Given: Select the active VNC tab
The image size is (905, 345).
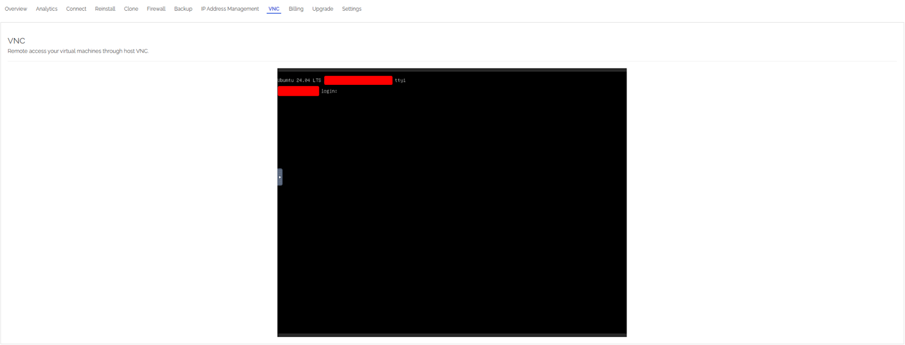Looking at the screenshot, I should [x=274, y=9].
